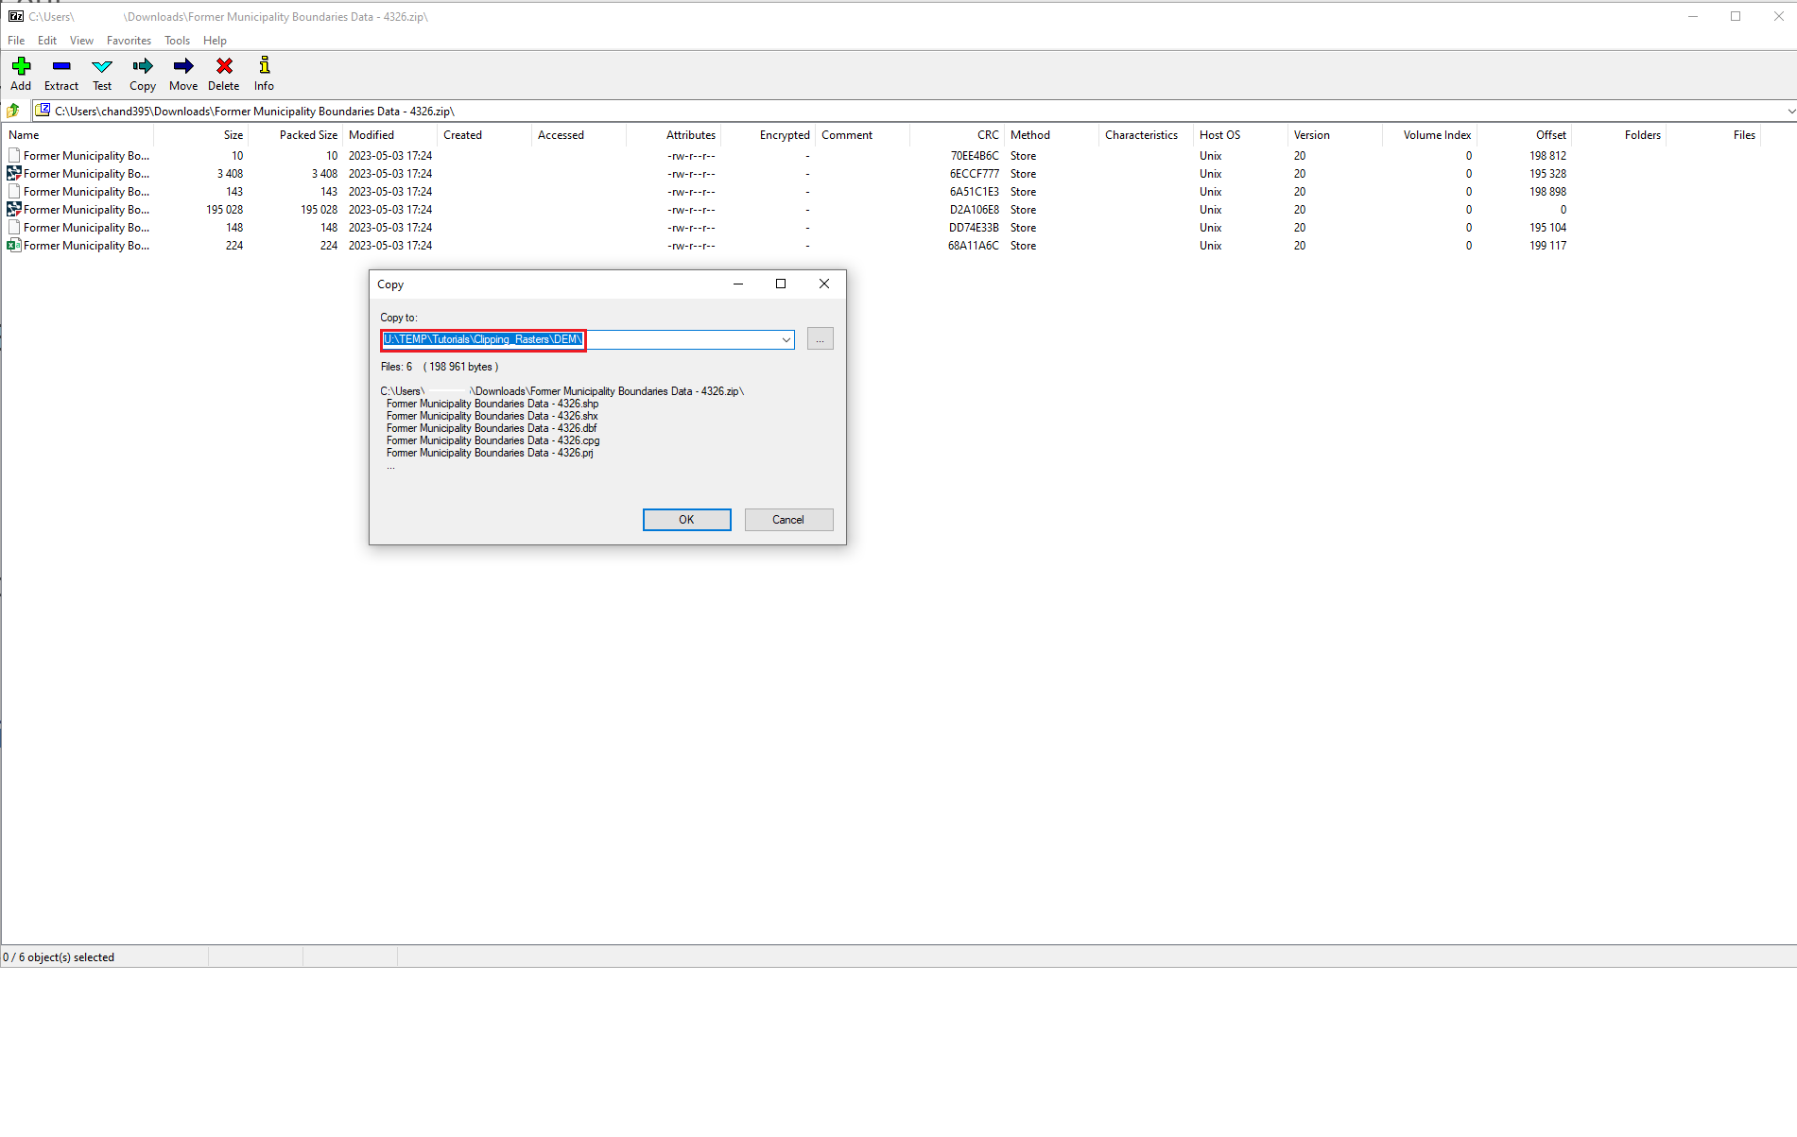Sort by the Modified column header
The image size is (1797, 1137).
click(371, 134)
